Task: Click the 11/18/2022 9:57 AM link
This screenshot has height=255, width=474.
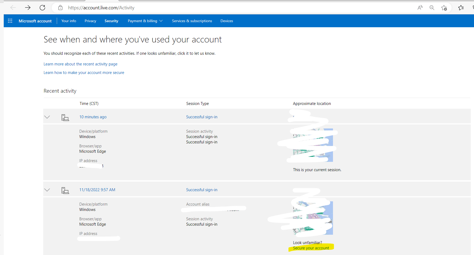Action: coord(97,190)
